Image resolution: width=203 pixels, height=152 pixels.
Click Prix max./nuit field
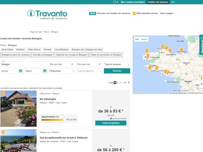[89, 64]
